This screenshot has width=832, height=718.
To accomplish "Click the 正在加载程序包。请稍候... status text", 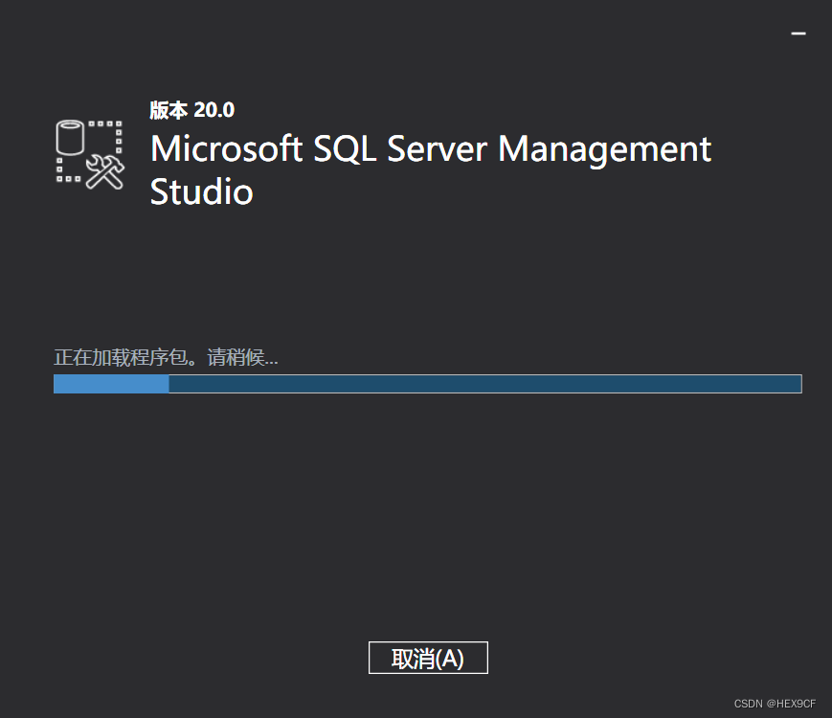I will coord(166,357).
